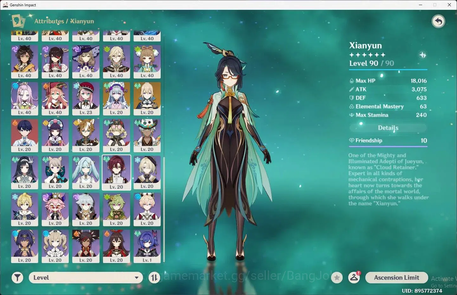Click the DEF 633 stat row

(x=388, y=98)
